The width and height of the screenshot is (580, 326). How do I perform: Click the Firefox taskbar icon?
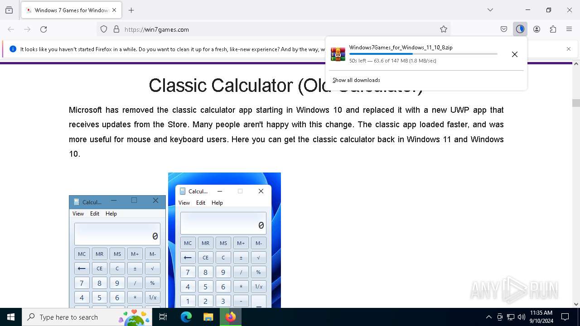(x=231, y=317)
